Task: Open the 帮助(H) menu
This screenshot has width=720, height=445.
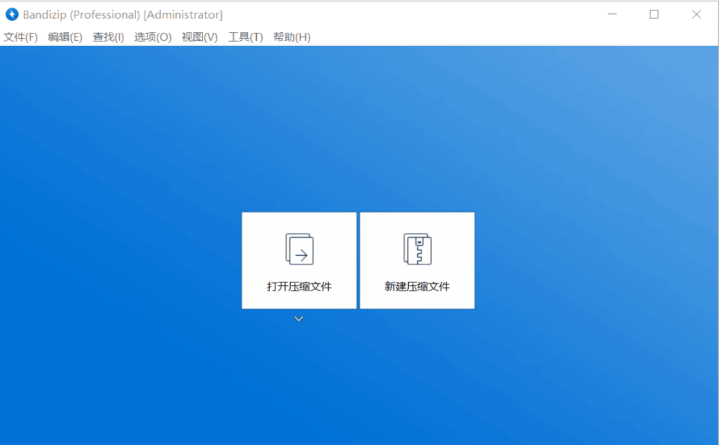Action: (292, 37)
